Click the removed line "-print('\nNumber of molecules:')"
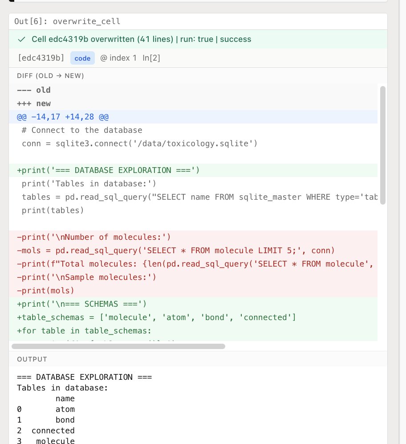The height and width of the screenshot is (444, 406). click(193, 237)
